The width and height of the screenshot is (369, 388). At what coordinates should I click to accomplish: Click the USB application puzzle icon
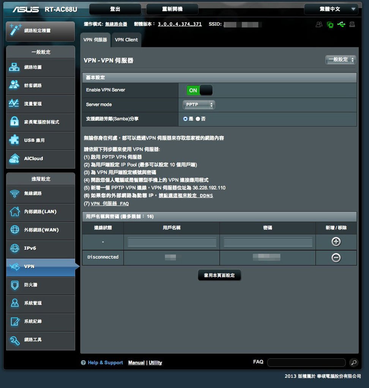[14, 140]
